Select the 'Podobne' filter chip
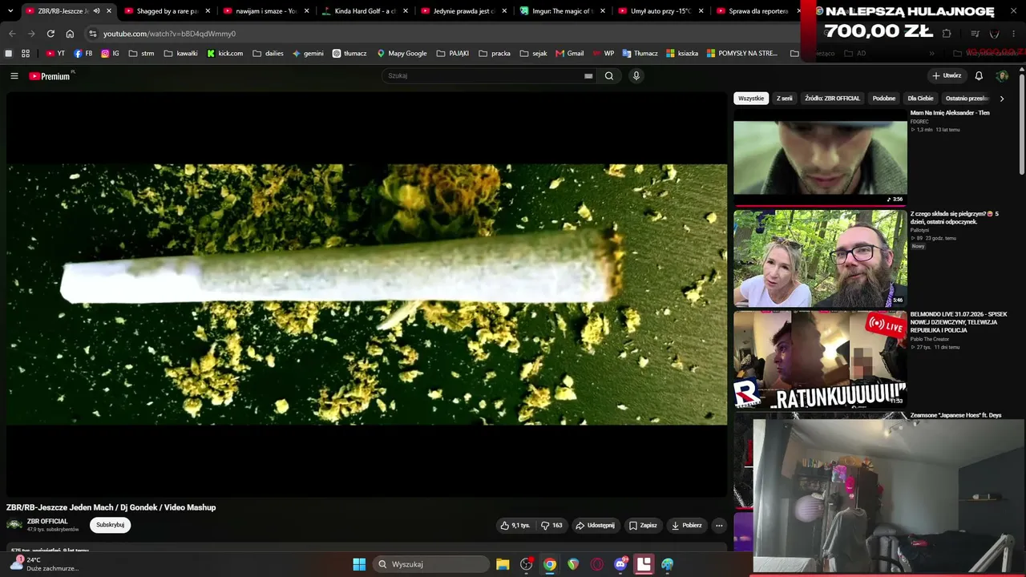This screenshot has height=577, width=1026. (884, 99)
